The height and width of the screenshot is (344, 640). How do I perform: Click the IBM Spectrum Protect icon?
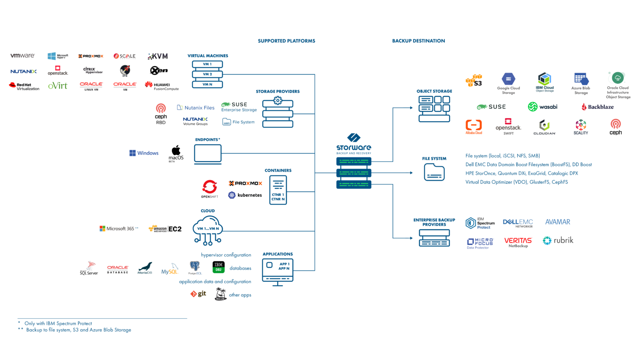click(480, 223)
